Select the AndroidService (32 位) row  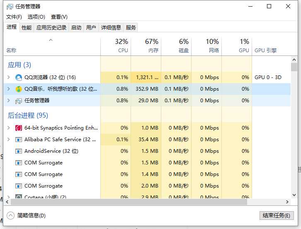coord(147,151)
